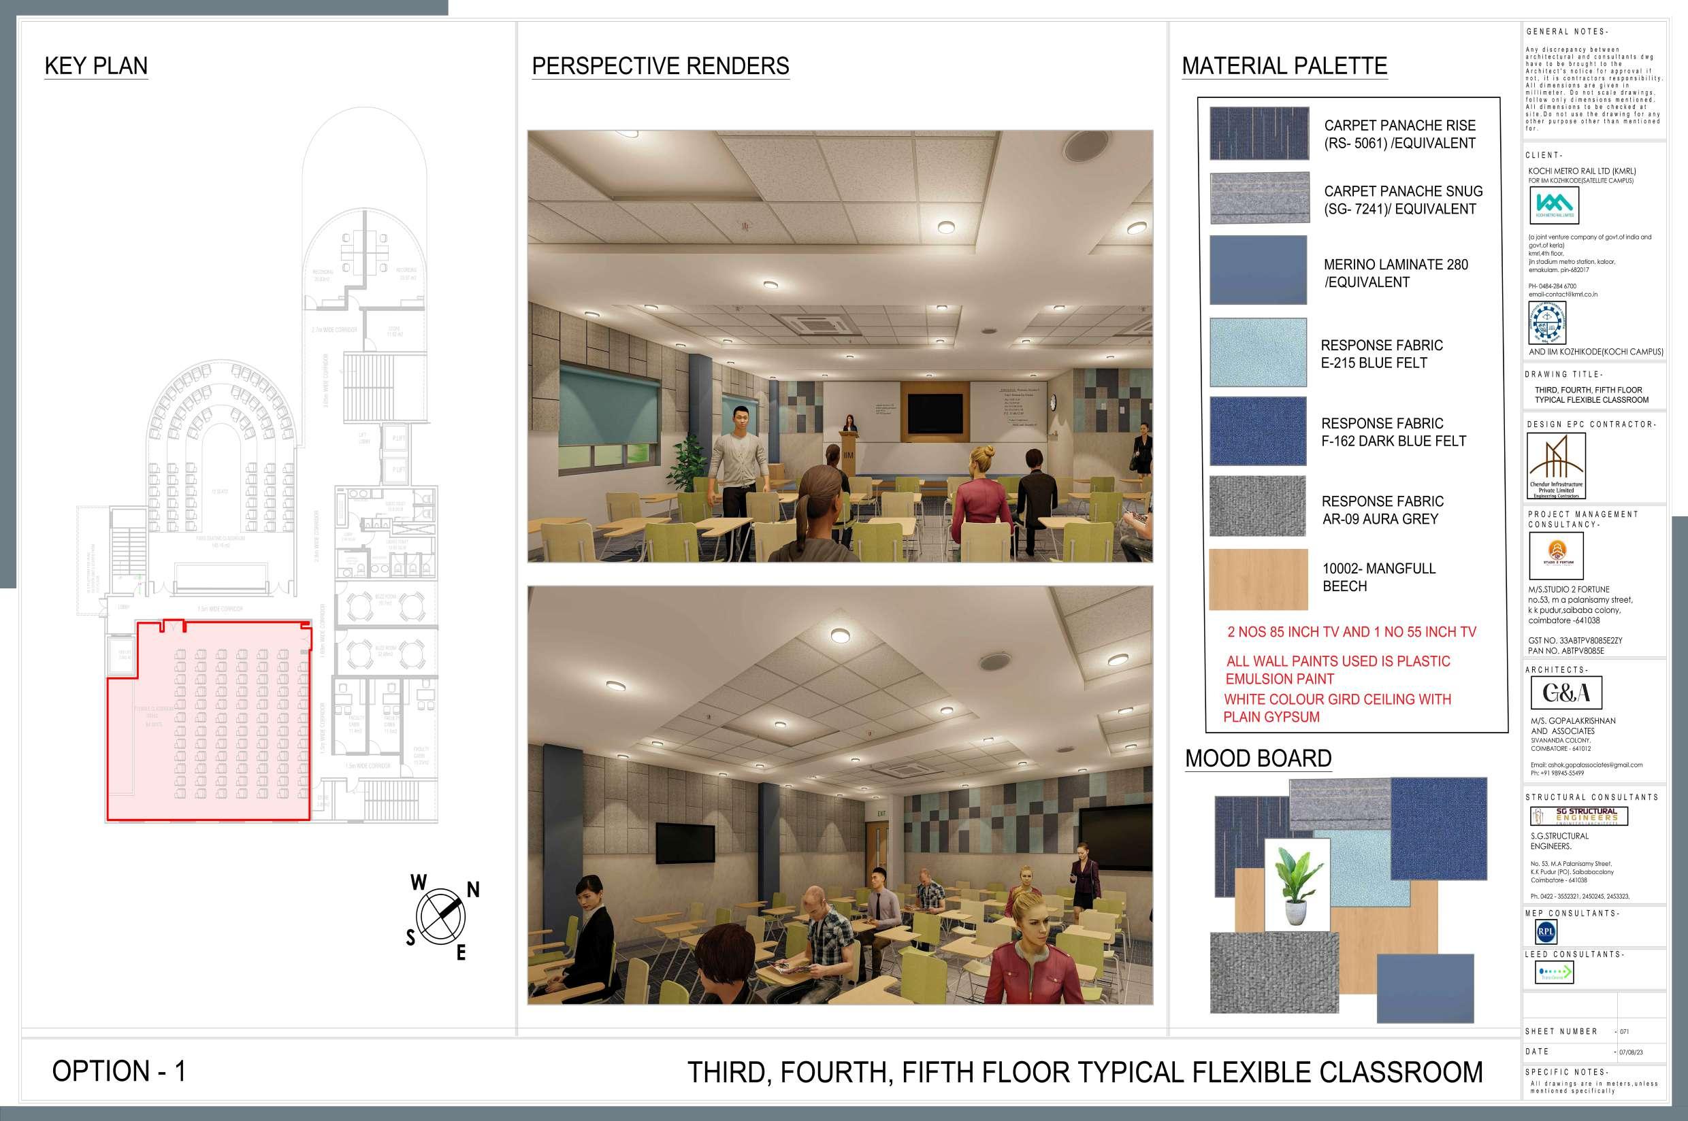The width and height of the screenshot is (1688, 1121).
Task: Click the Chendur Infrastructure contractor logo
Action: tap(1556, 466)
